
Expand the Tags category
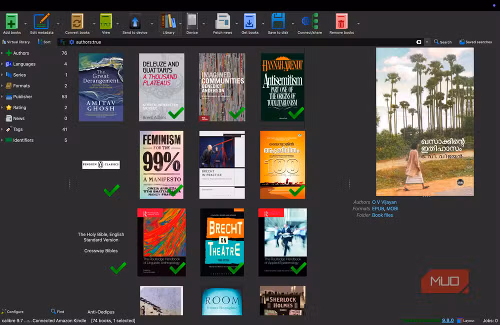click(2, 129)
